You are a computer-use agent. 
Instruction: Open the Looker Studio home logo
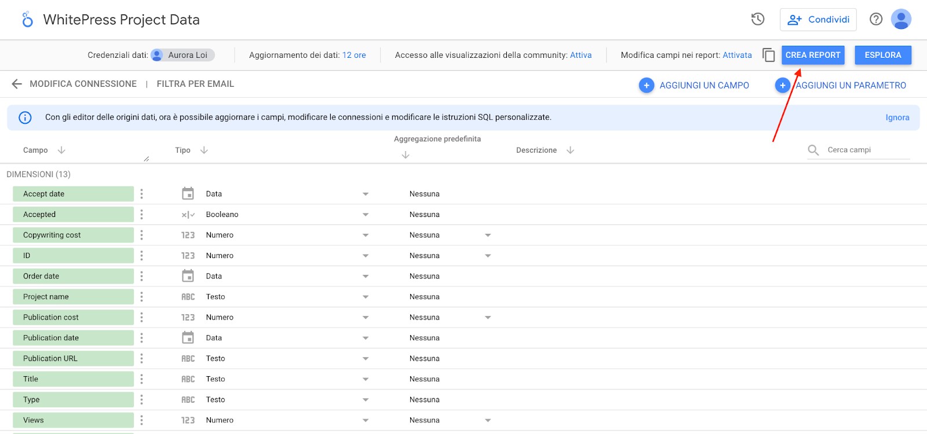[x=27, y=20]
